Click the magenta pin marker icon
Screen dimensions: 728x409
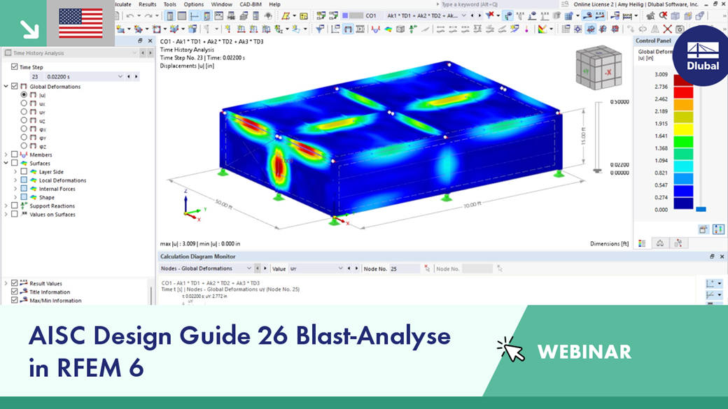(x=526, y=29)
